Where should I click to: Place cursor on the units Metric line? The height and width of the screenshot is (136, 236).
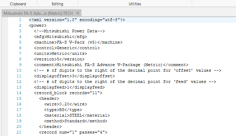pos(60,53)
